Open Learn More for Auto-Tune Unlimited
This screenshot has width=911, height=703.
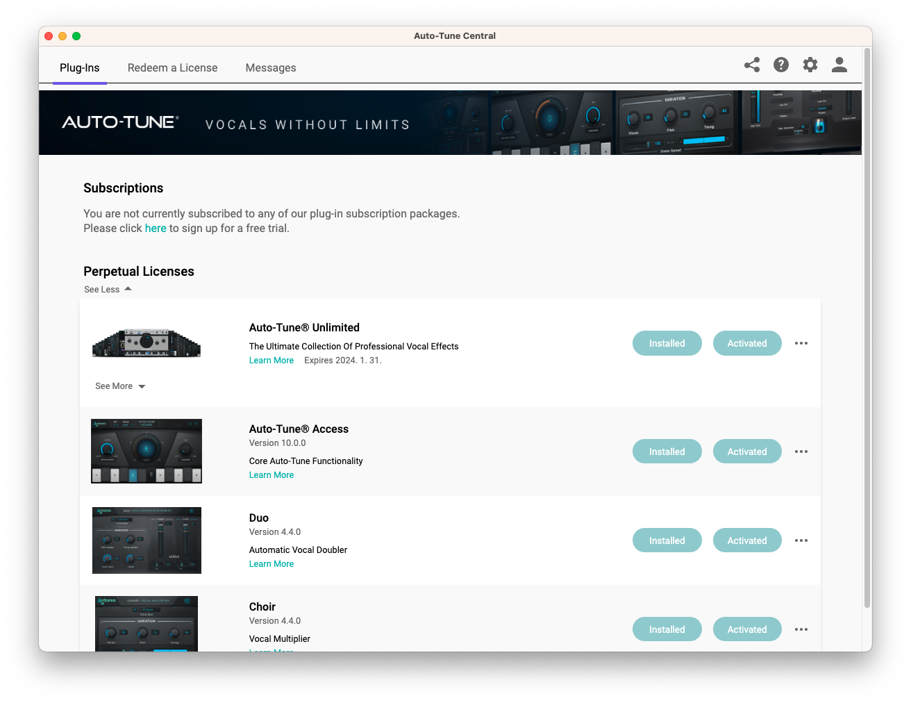[x=271, y=361]
